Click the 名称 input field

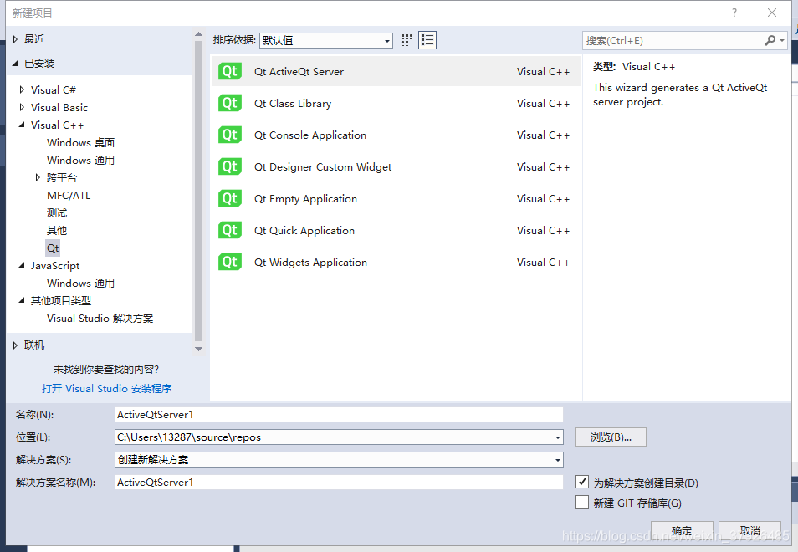pyautogui.click(x=339, y=415)
